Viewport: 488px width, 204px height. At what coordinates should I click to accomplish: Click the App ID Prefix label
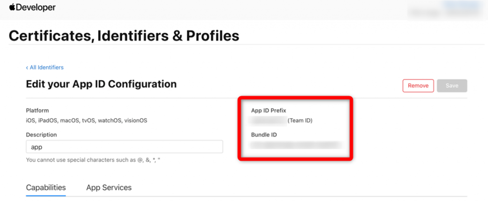[x=269, y=111]
